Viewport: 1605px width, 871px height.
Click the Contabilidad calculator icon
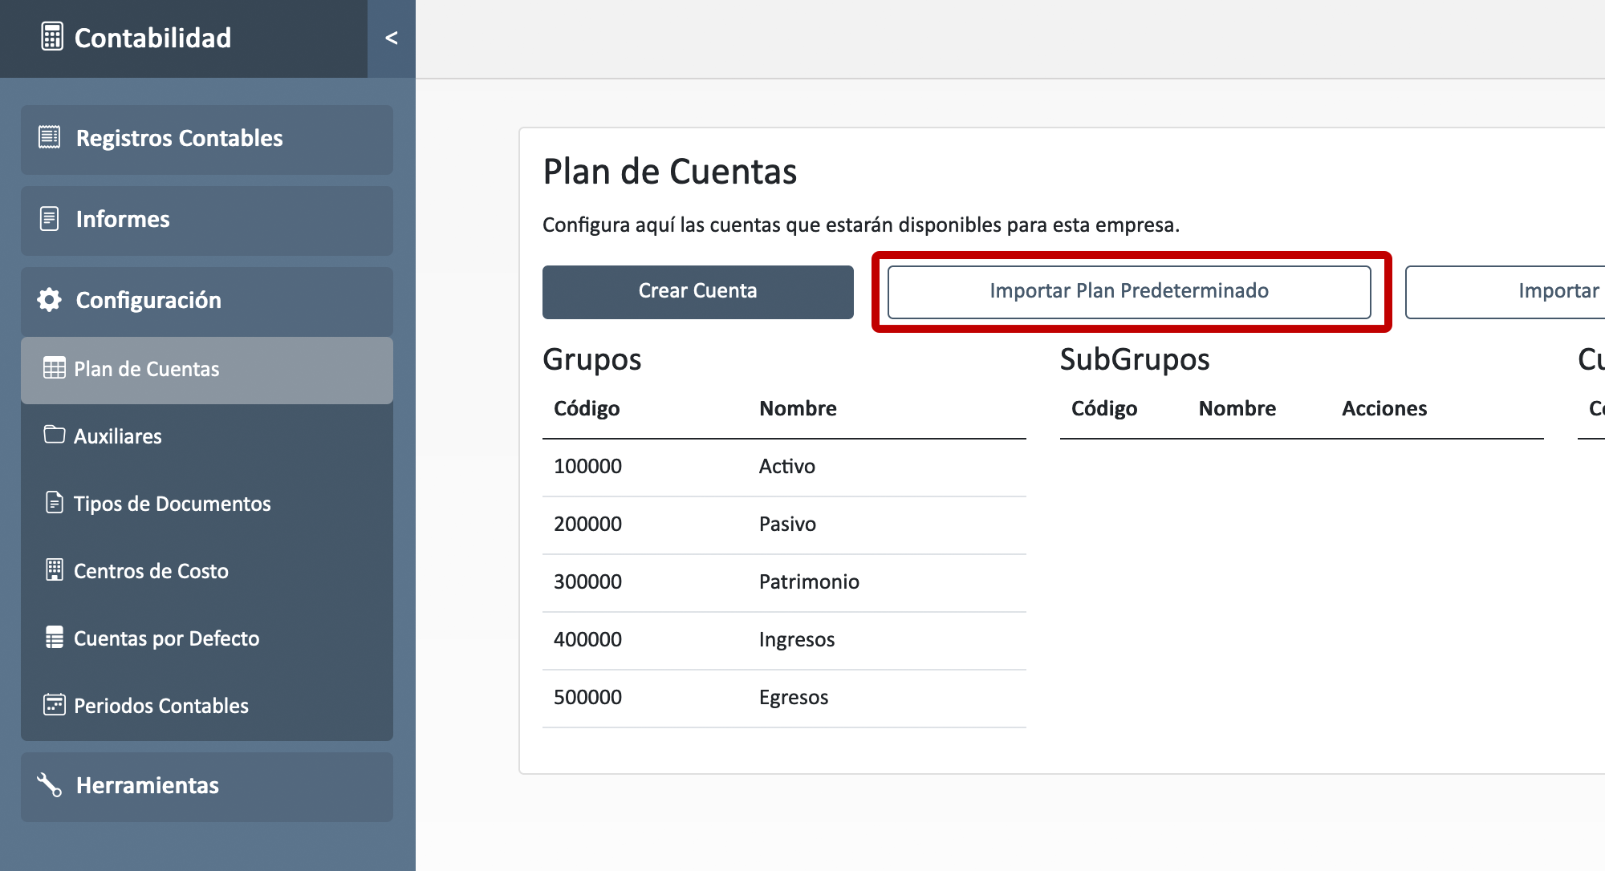pyautogui.click(x=52, y=37)
